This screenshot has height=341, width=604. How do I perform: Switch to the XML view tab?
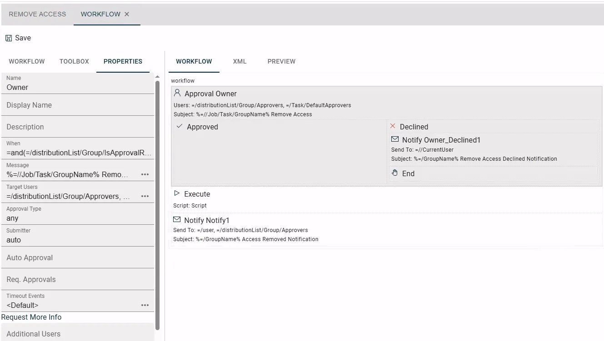[x=240, y=61]
